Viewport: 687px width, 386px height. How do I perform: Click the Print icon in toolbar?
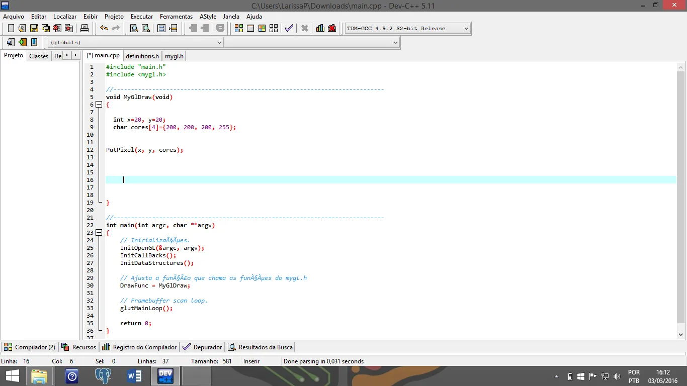point(84,28)
